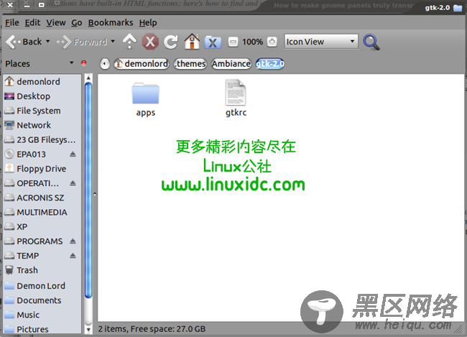The image size is (467, 337).
Task: Open Music bookmark folder
Action: 42,315
